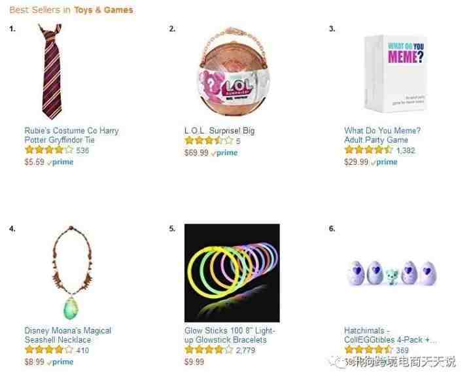The image size is (471, 382).
Task: Click the L.O.L. Surprise ball image
Action: [233, 72]
